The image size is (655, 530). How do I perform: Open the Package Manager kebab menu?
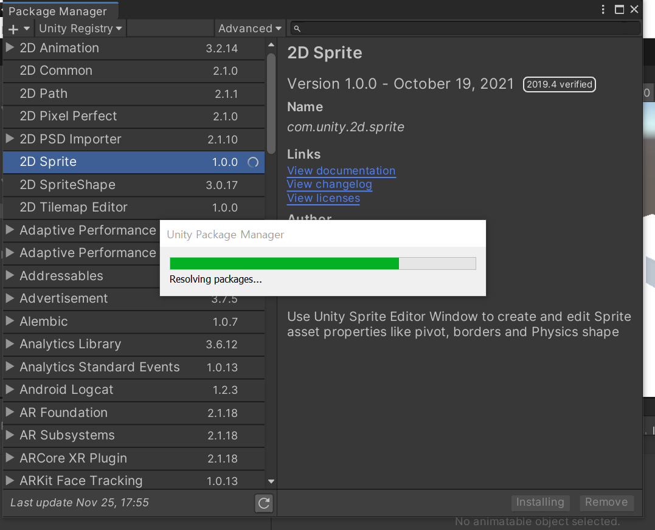[603, 9]
